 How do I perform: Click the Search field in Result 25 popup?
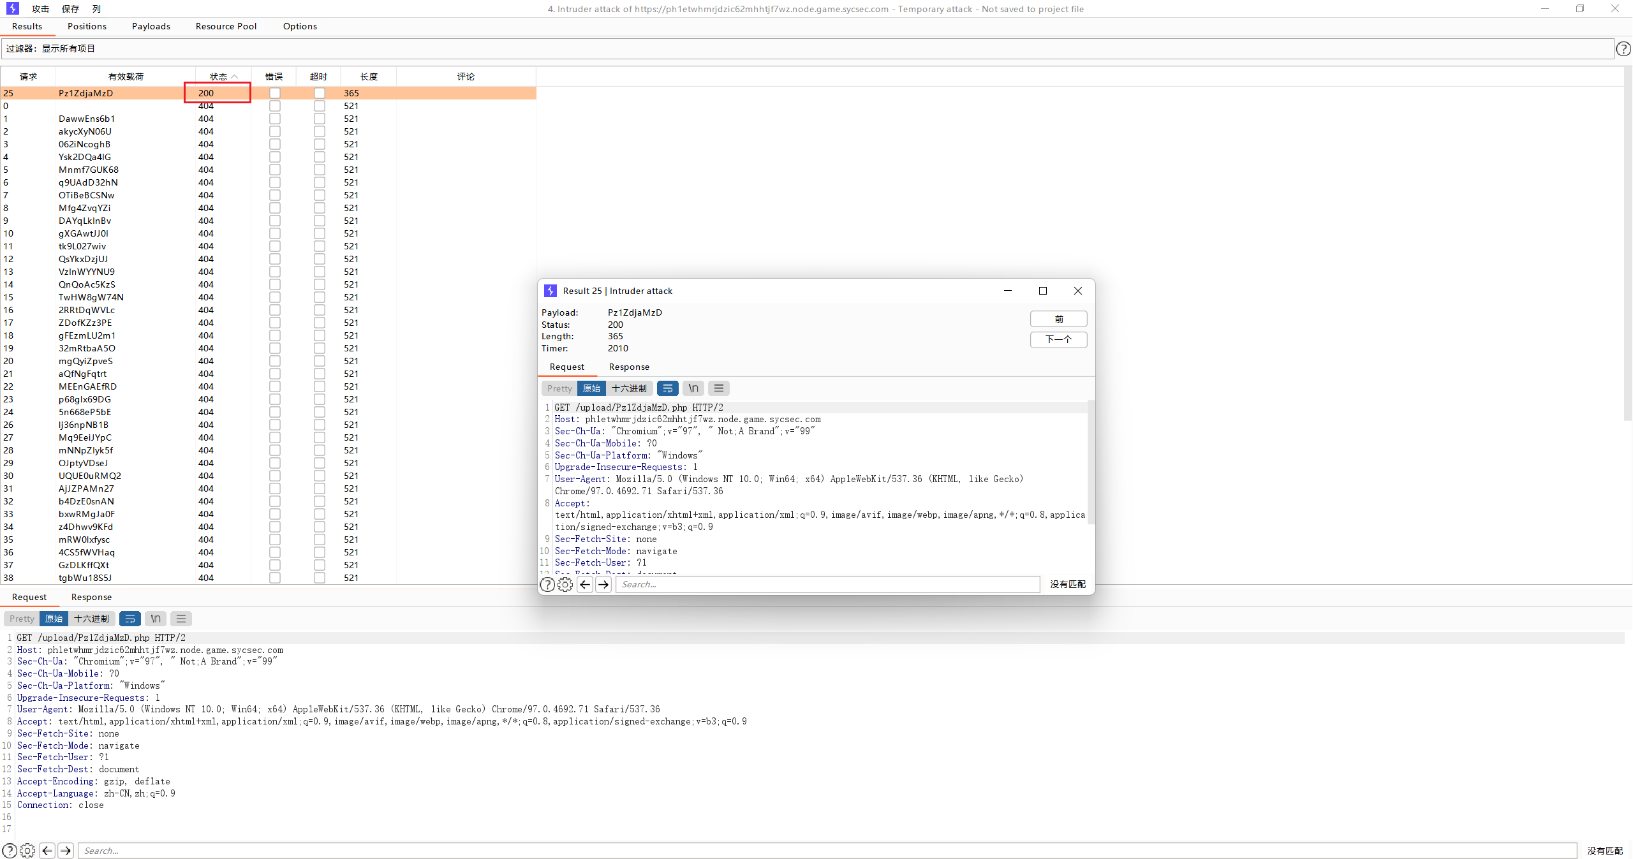point(827,584)
